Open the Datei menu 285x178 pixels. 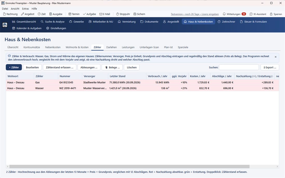point(5,9)
